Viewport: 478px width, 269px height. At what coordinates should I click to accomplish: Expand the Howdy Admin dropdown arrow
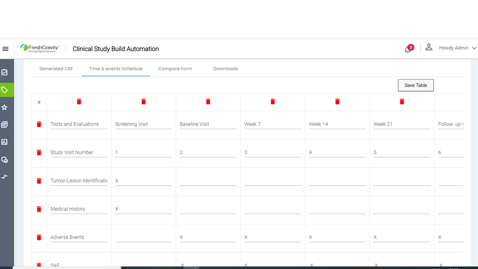pyautogui.click(x=474, y=48)
